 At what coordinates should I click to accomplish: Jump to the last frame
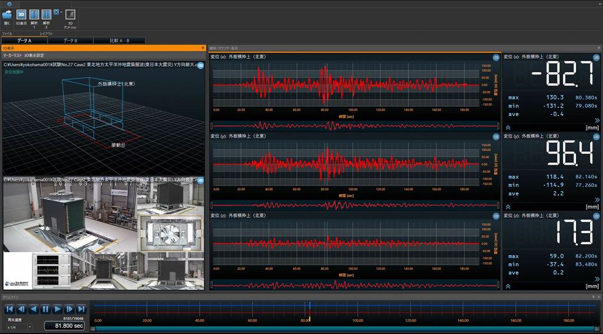(x=81, y=309)
